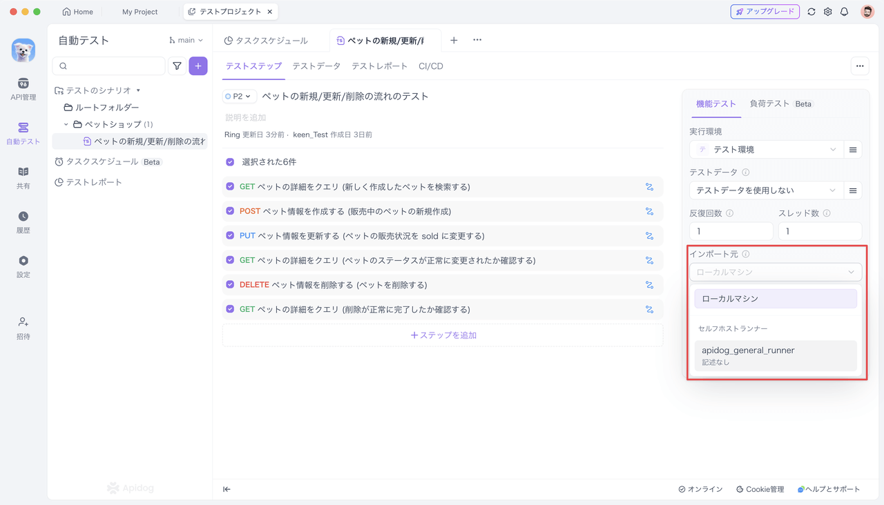Screen dimensions: 884x505
Task: Click the インポート元 ローカルマシン combo box
Action: tap(776, 272)
